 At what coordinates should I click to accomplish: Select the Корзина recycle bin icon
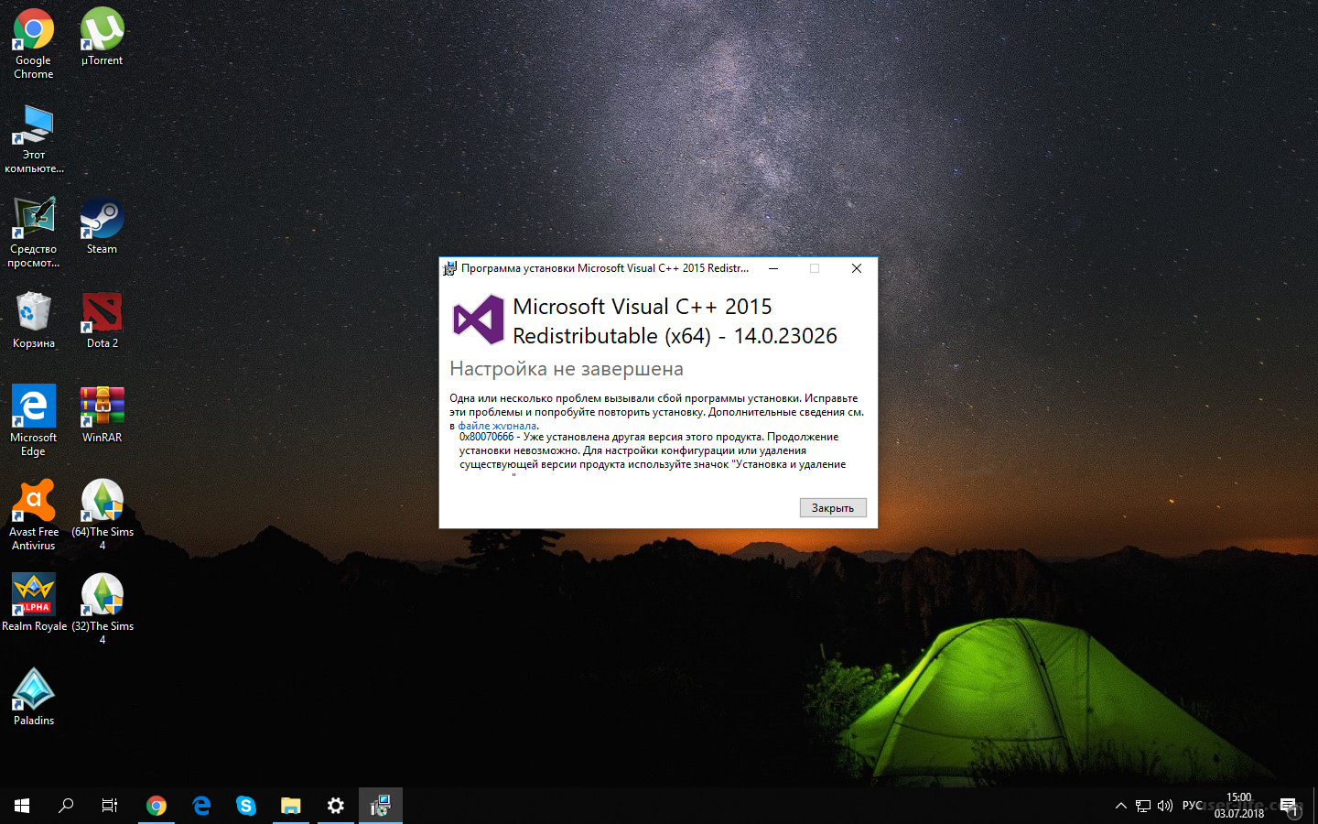34,320
